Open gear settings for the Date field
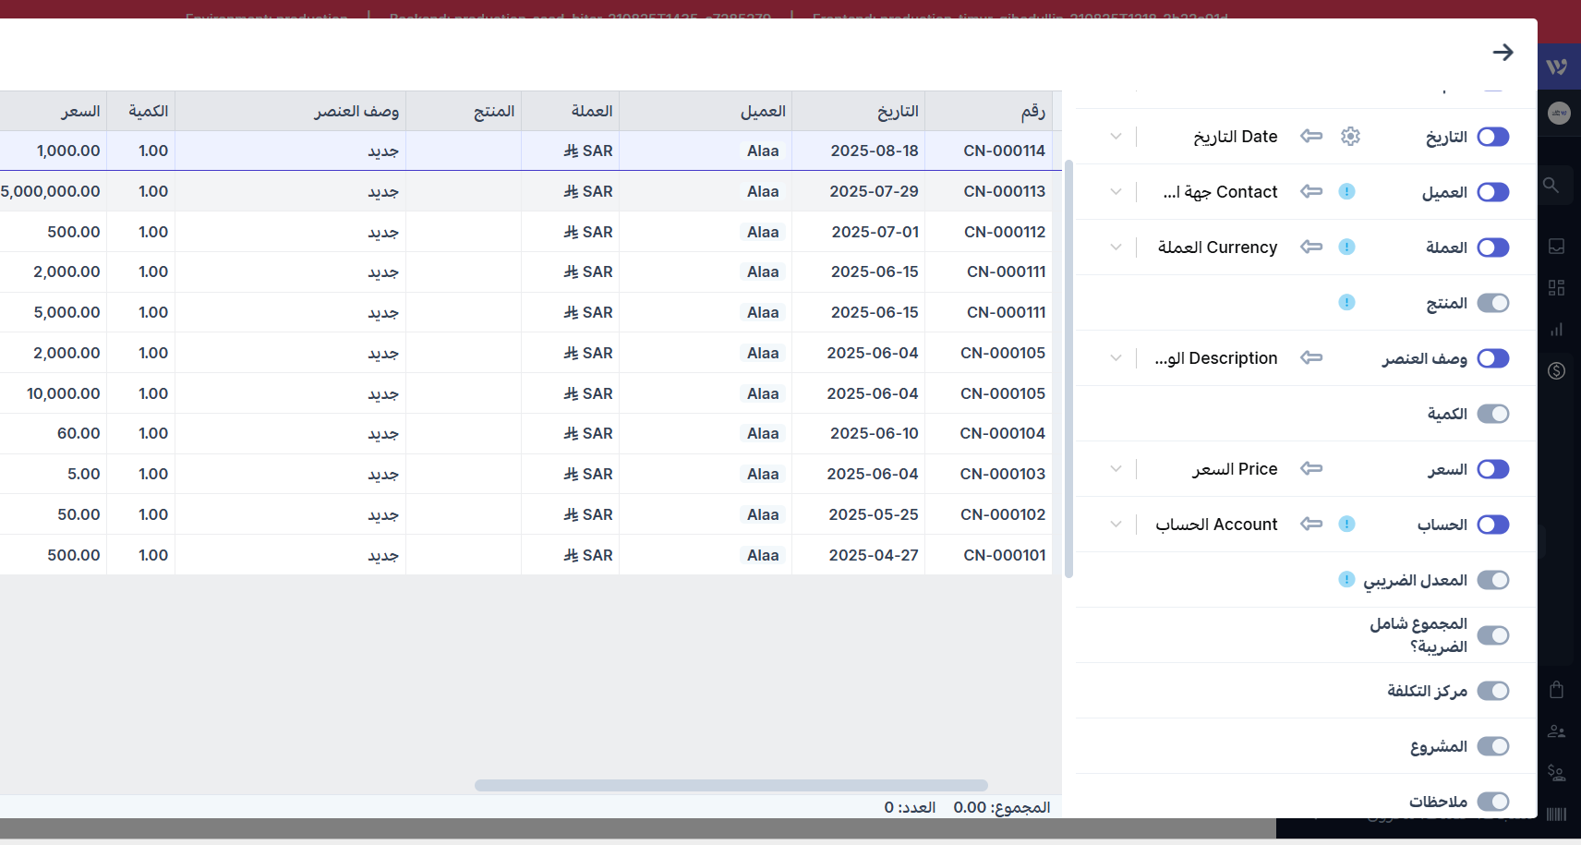 point(1350,137)
